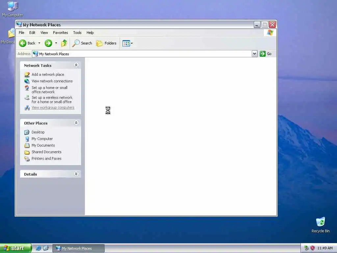The image size is (337, 253).
Task: Open the Favorites menu
Action: pos(61,33)
